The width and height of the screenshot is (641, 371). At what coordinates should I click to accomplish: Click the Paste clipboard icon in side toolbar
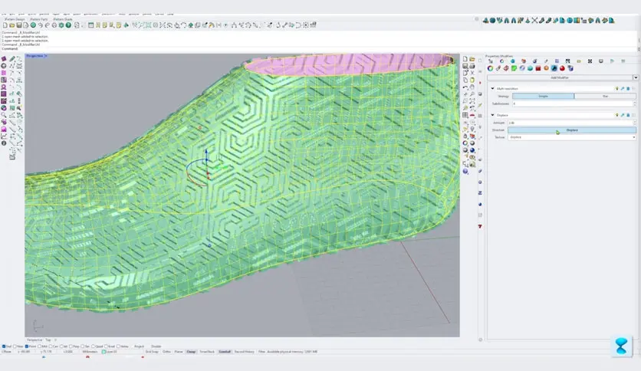[472, 80]
